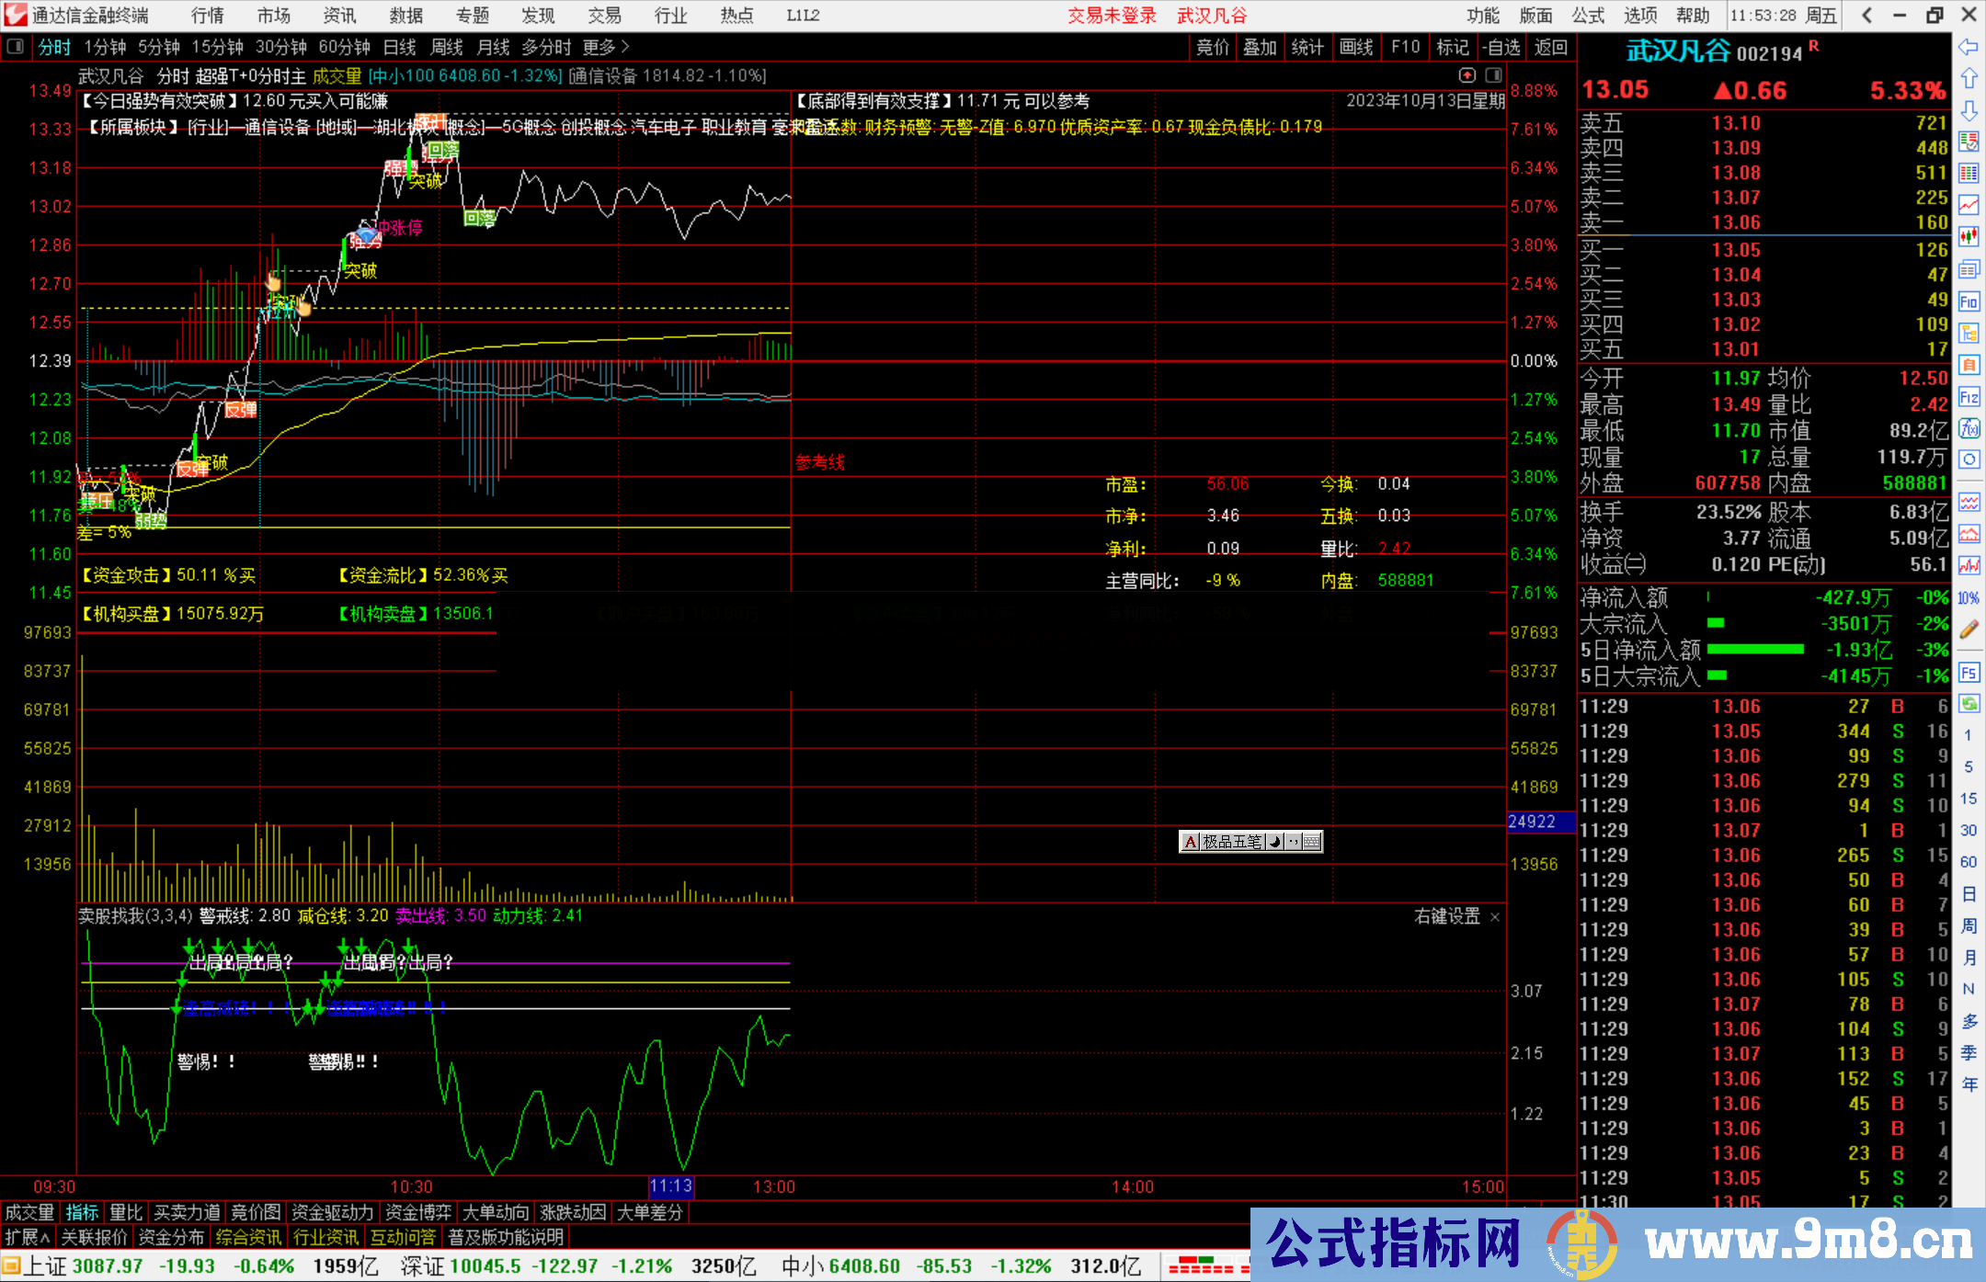Toggle the side panel icon above chart
The width and height of the screenshot is (1986, 1282).
1493,75
